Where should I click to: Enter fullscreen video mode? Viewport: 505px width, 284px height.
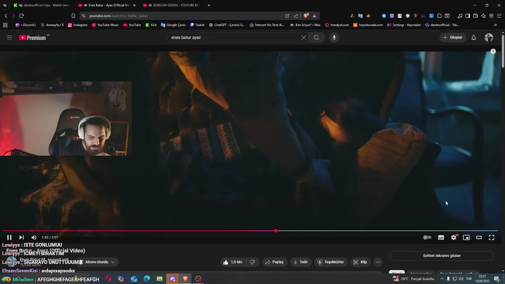(492, 237)
